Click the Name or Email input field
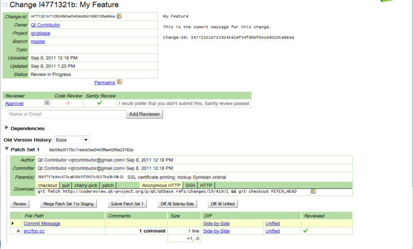 [65, 114]
